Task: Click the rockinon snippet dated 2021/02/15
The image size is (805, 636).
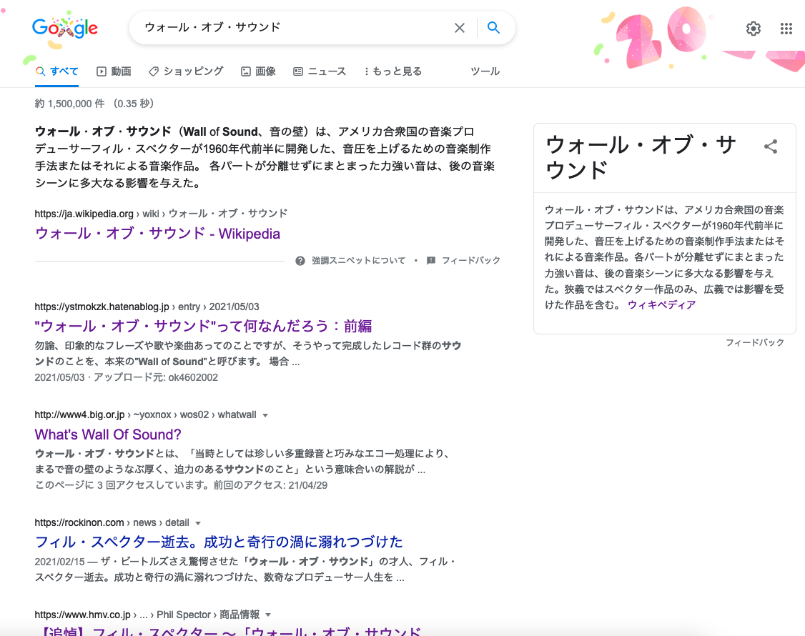Action: click(x=245, y=570)
